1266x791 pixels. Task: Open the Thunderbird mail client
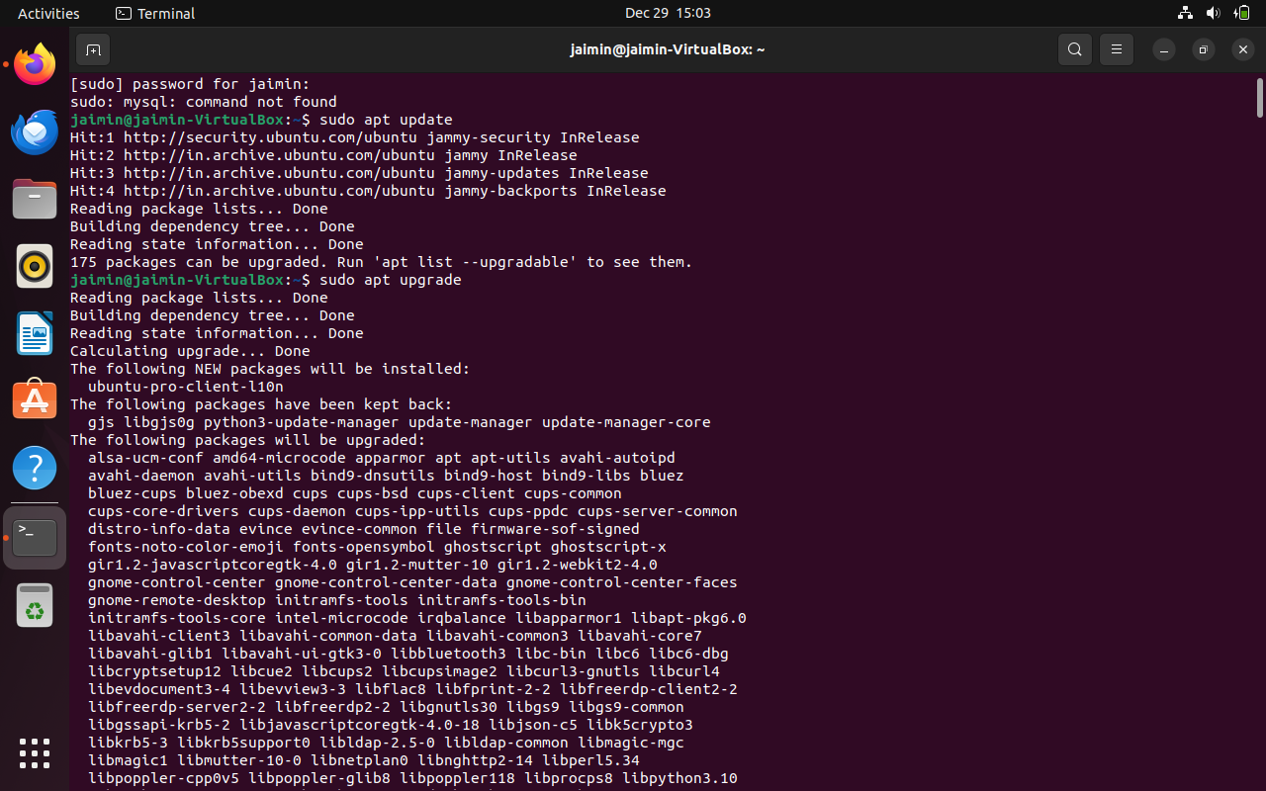pyautogui.click(x=34, y=132)
